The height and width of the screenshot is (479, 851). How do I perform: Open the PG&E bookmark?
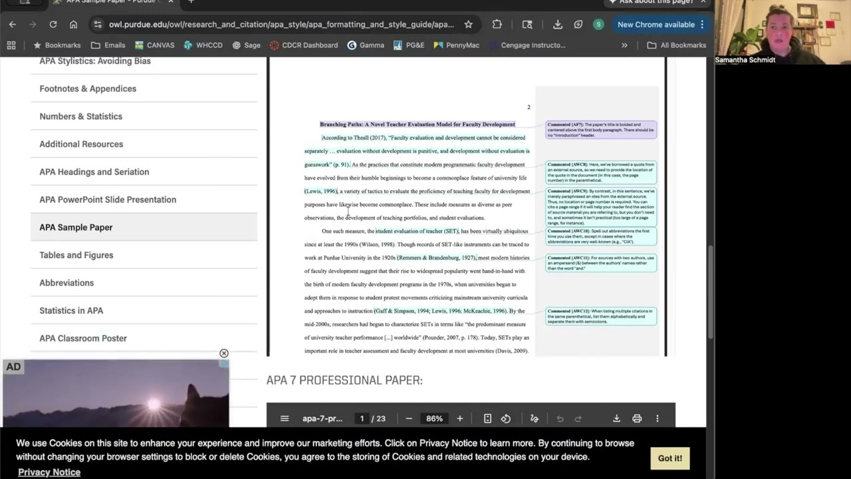coord(409,45)
